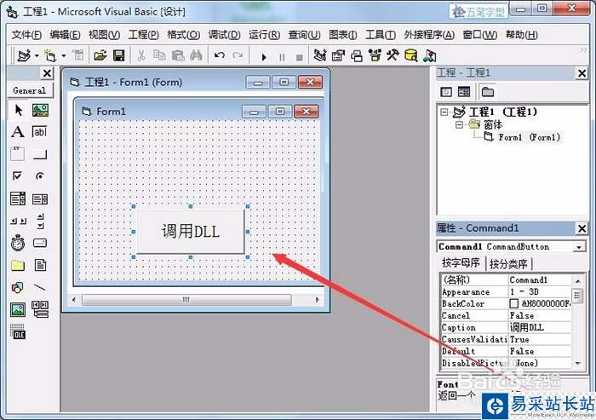The image size is (596, 420).
Task: Open Add Form dropdown arrow
Action: click(x=64, y=56)
